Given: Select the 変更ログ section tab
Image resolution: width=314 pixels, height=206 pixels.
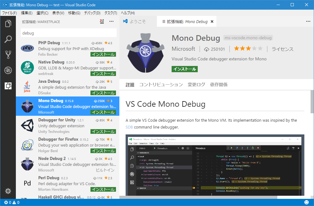Looking at the screenshot, I should 196,85.
